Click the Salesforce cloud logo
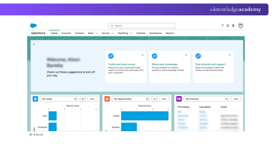The image size is (272, 144). pos(33,26)
